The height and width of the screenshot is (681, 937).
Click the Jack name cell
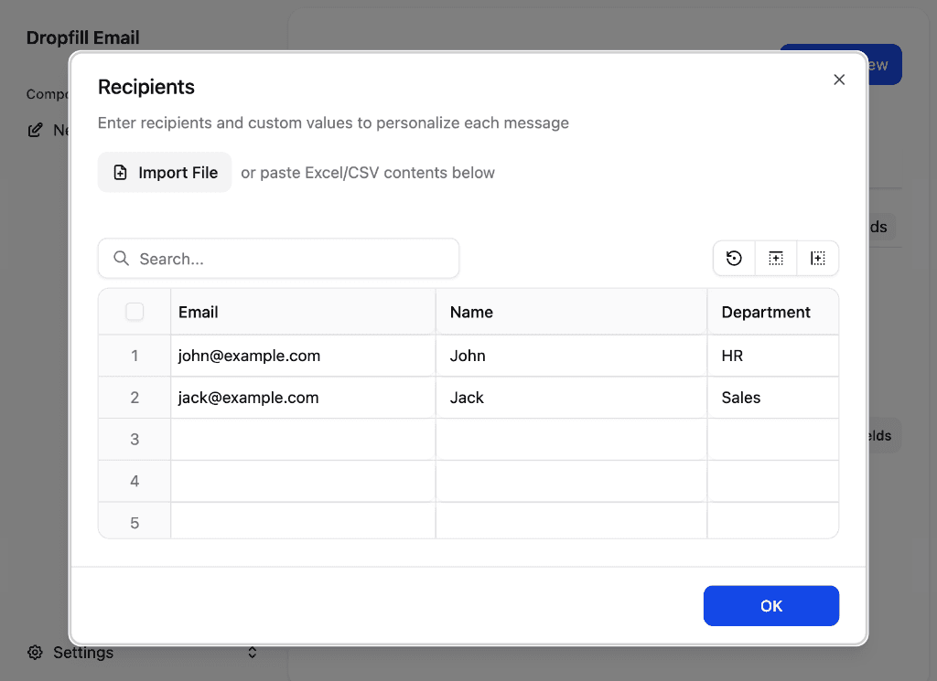(x=571, y=398)
